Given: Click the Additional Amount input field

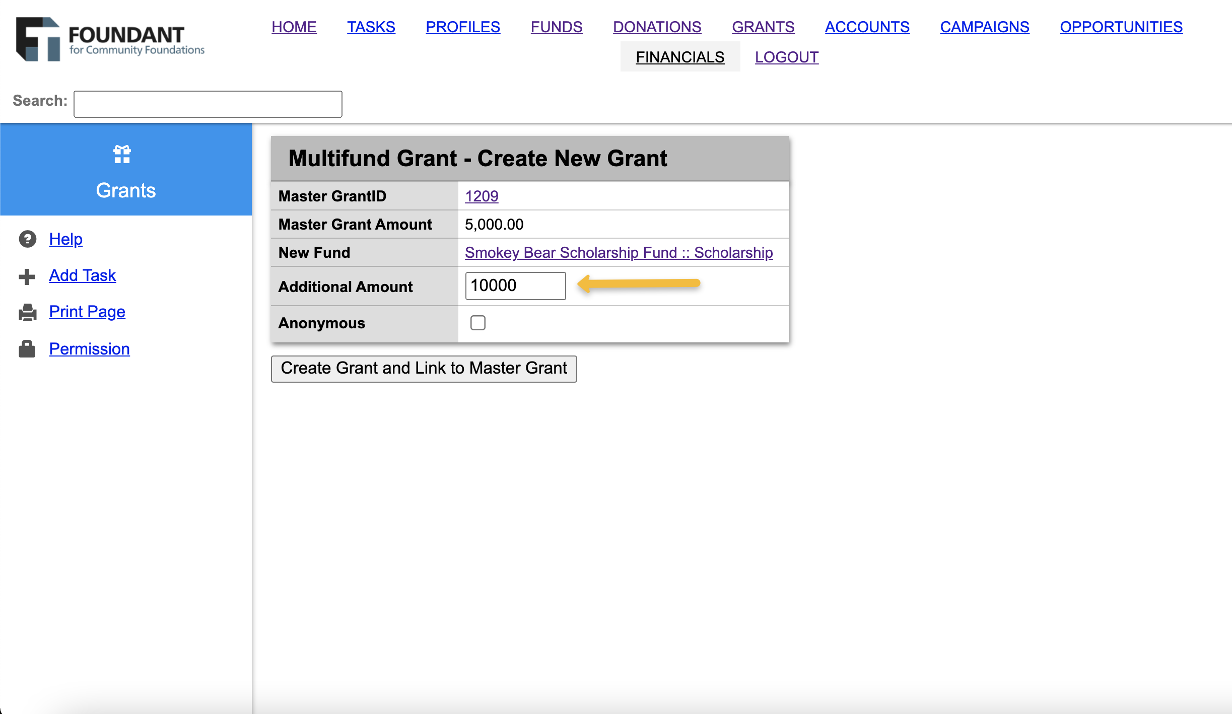Looking at the screenshot, I should click(x=516, y=285).
